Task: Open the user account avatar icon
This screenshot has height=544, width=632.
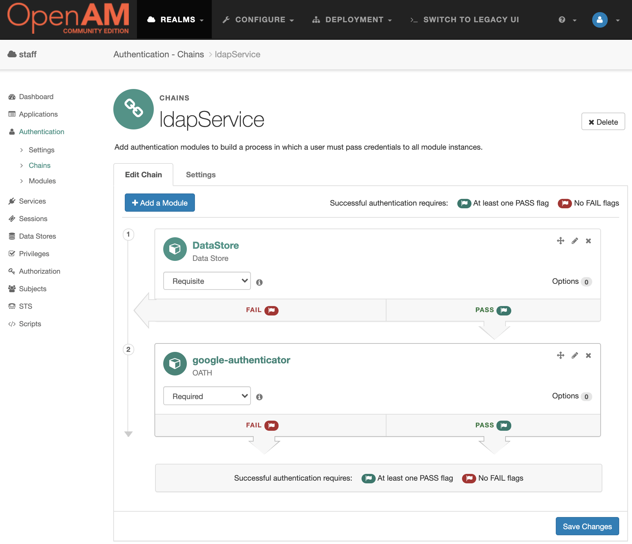Action: 599,20
